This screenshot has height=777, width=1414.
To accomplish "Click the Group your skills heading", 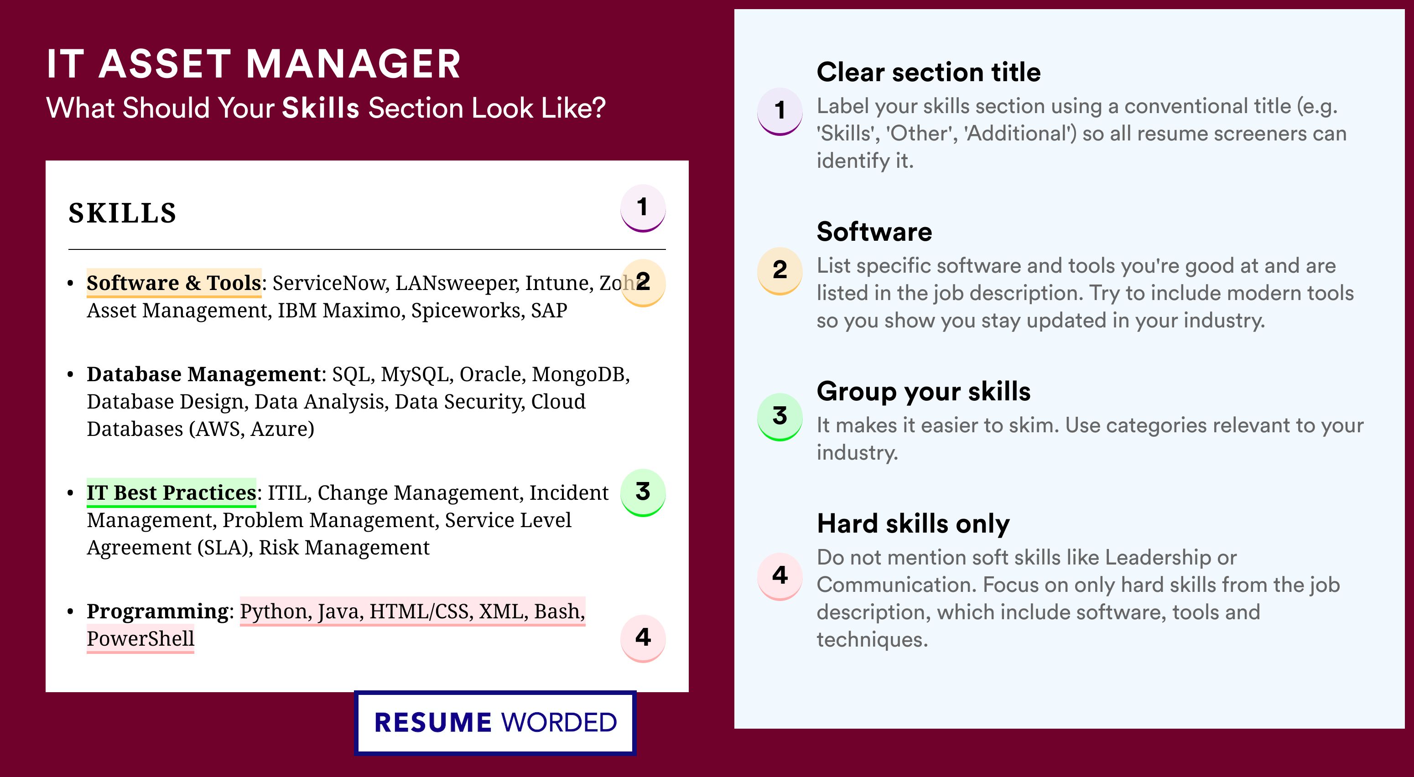I will point(924,392).
